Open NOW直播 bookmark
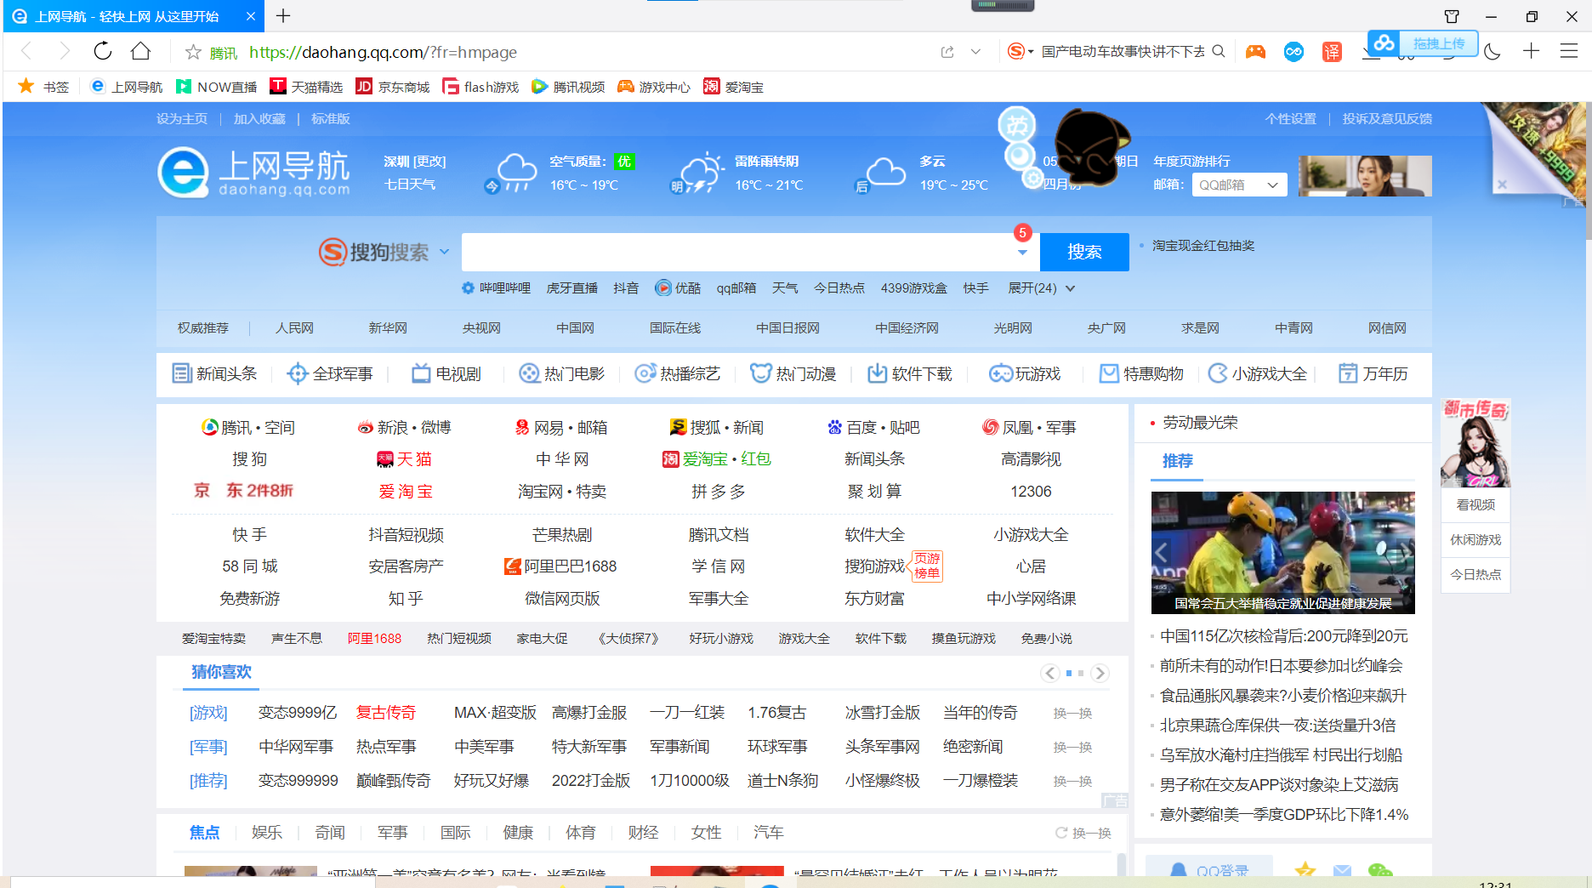 [x=216, y=87]
